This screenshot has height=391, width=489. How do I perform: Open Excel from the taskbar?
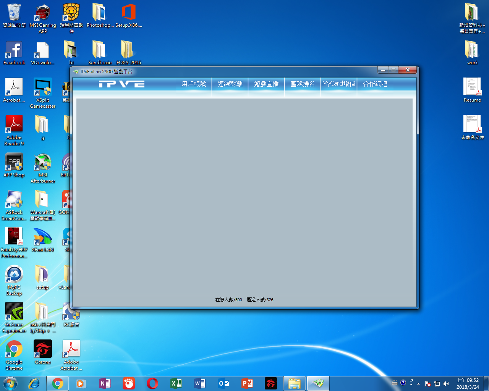(x=176, y=383)
